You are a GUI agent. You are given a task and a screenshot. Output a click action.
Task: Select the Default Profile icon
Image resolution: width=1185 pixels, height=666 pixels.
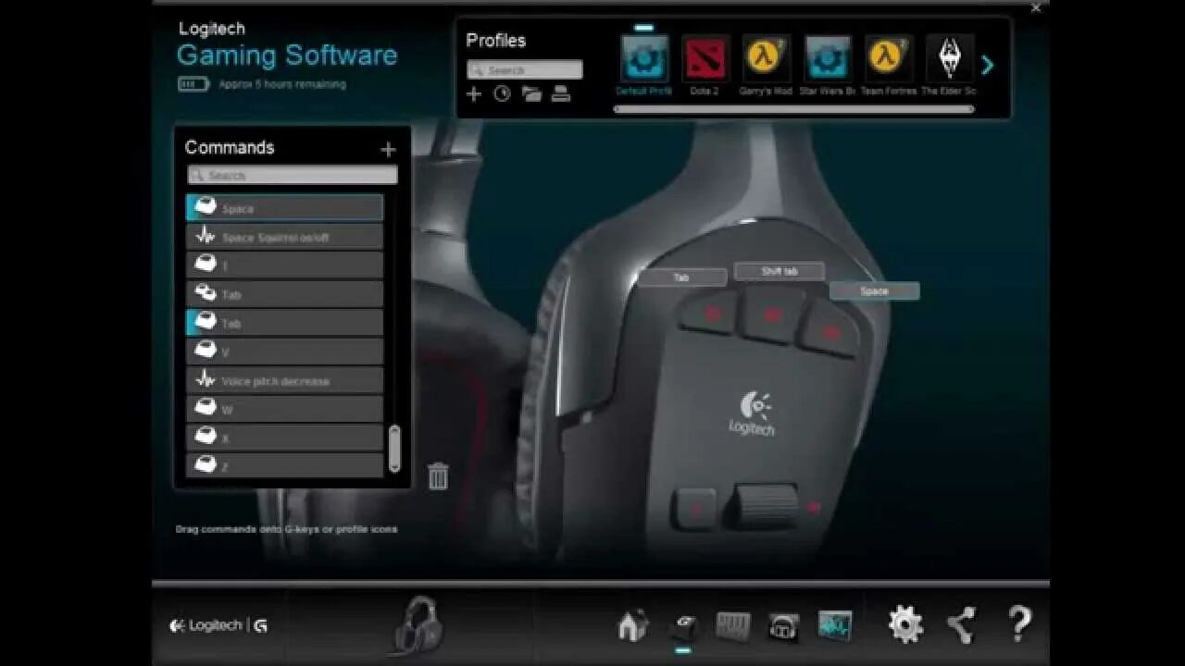click(x=644, y=59)
